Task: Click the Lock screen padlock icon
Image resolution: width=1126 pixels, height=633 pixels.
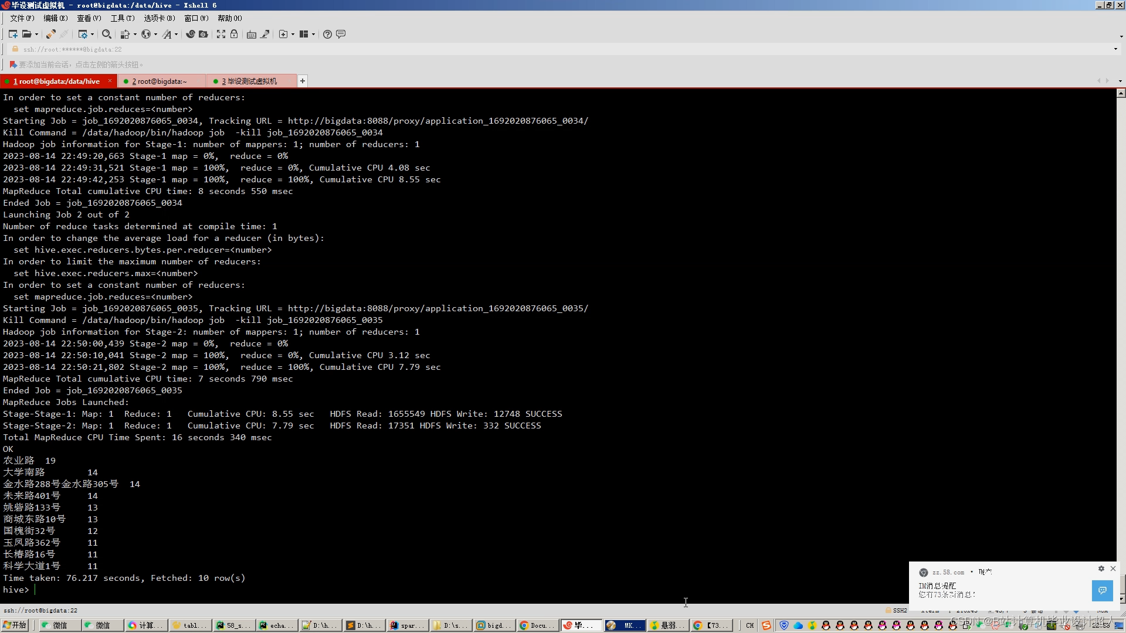Action: click(234, 34)
